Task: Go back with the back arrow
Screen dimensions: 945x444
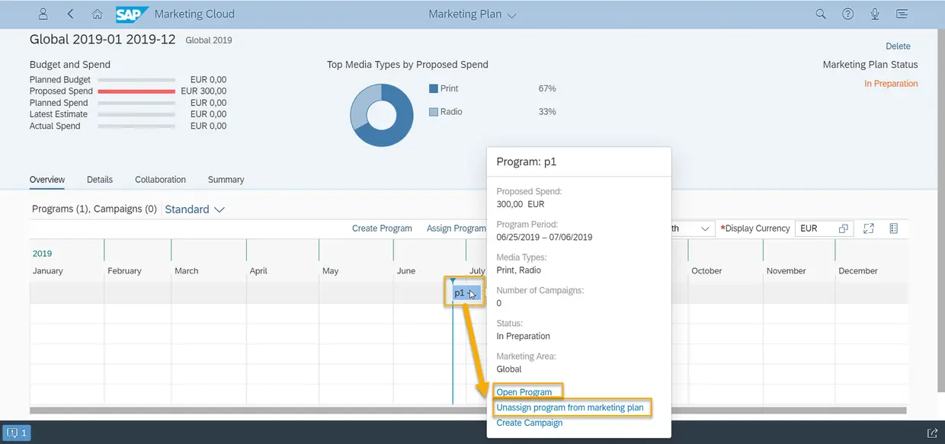Action: [x=71, y=14]
